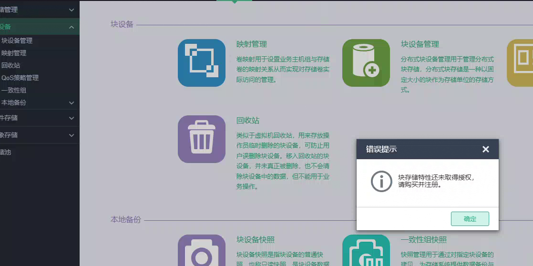Click the 回收站 description paragraph
Image resolution: width=533 pixels, height=266 pixels.
(283, 162)
